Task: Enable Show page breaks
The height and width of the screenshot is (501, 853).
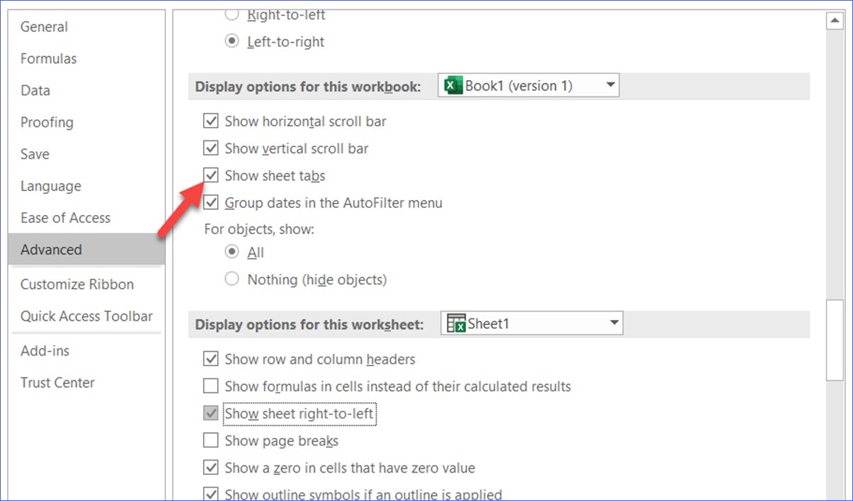Action: 211,440
